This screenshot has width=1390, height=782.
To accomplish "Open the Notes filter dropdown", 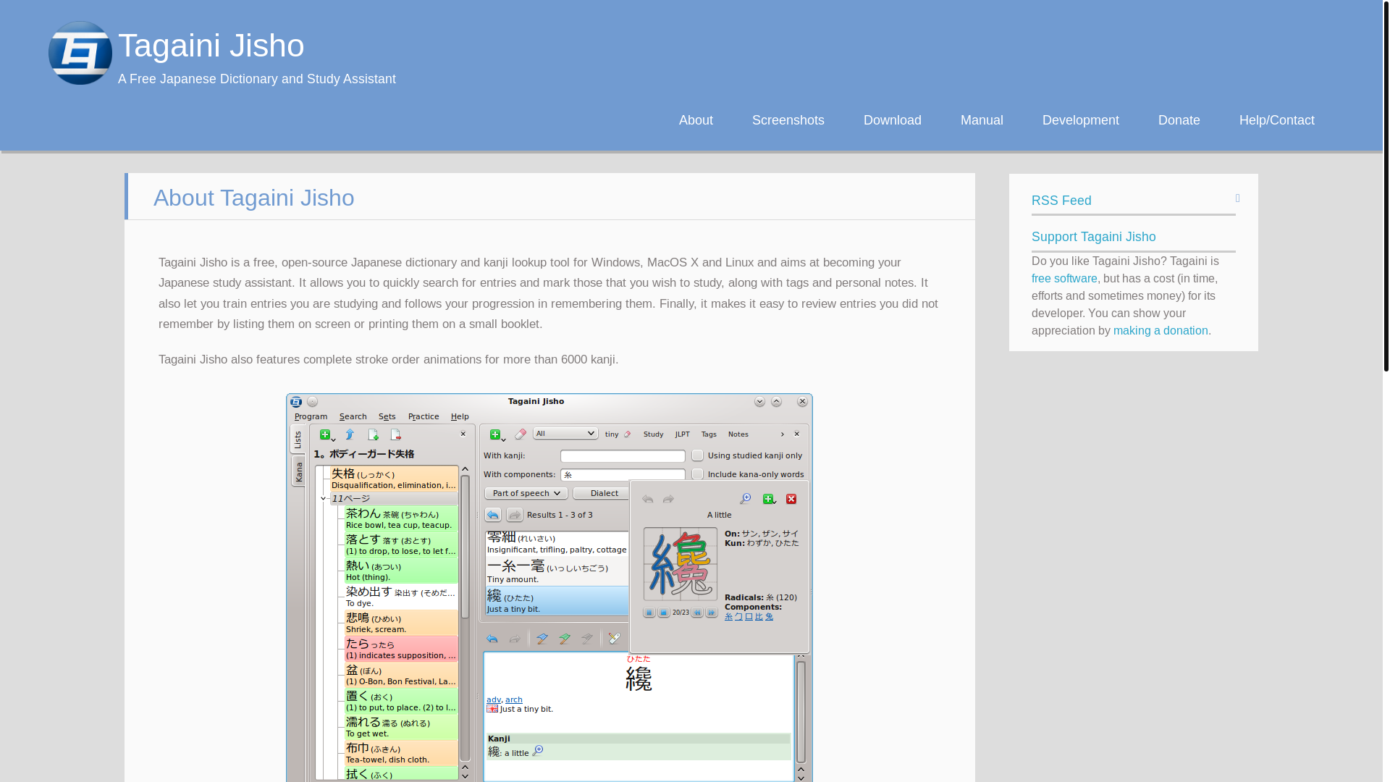I will click(x=738, y=434).
